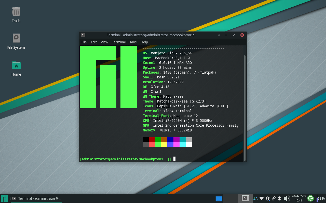Screen dimensions: 326x203
Task: Click the show desktop blue icon
Action: point(219,198)
